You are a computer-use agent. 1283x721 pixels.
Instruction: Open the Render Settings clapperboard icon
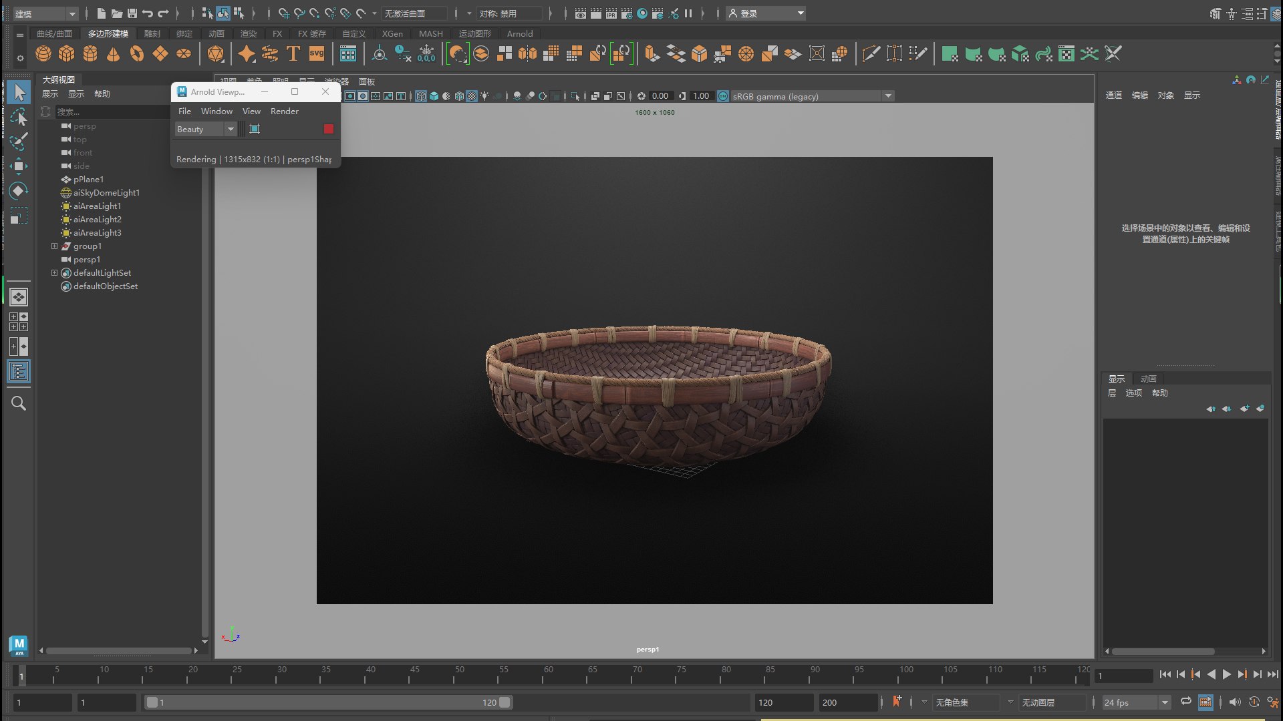coord(627,13)
